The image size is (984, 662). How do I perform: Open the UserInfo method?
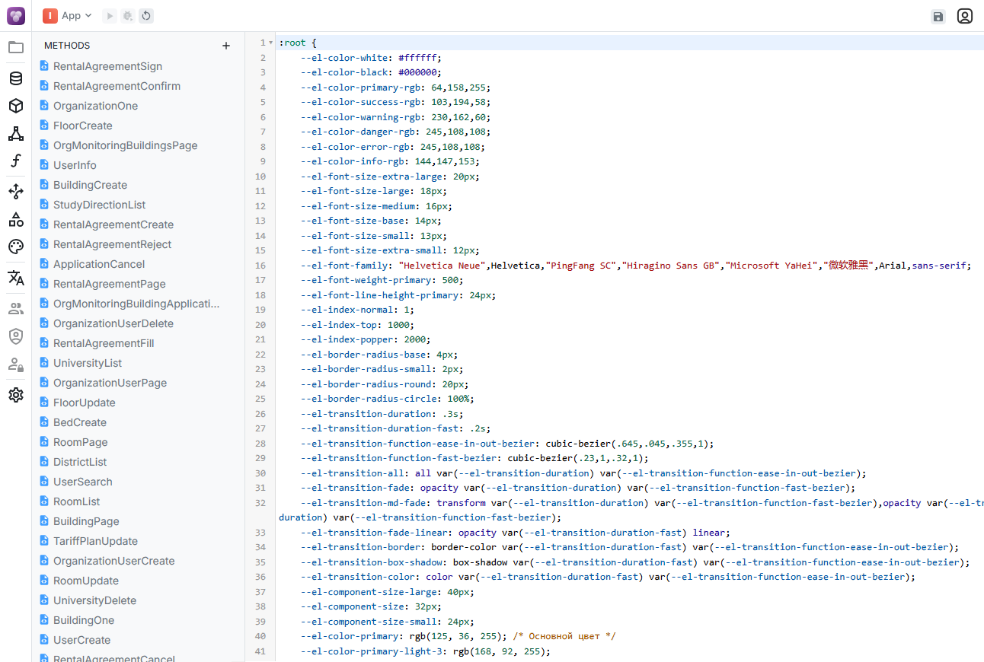[75, 165]
